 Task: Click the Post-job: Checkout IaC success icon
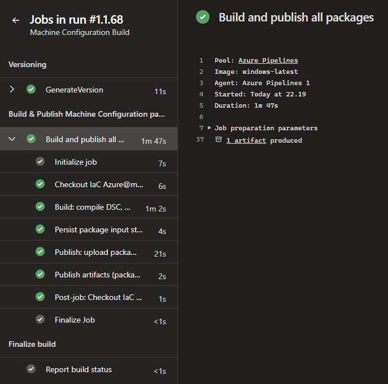[40, 297]
